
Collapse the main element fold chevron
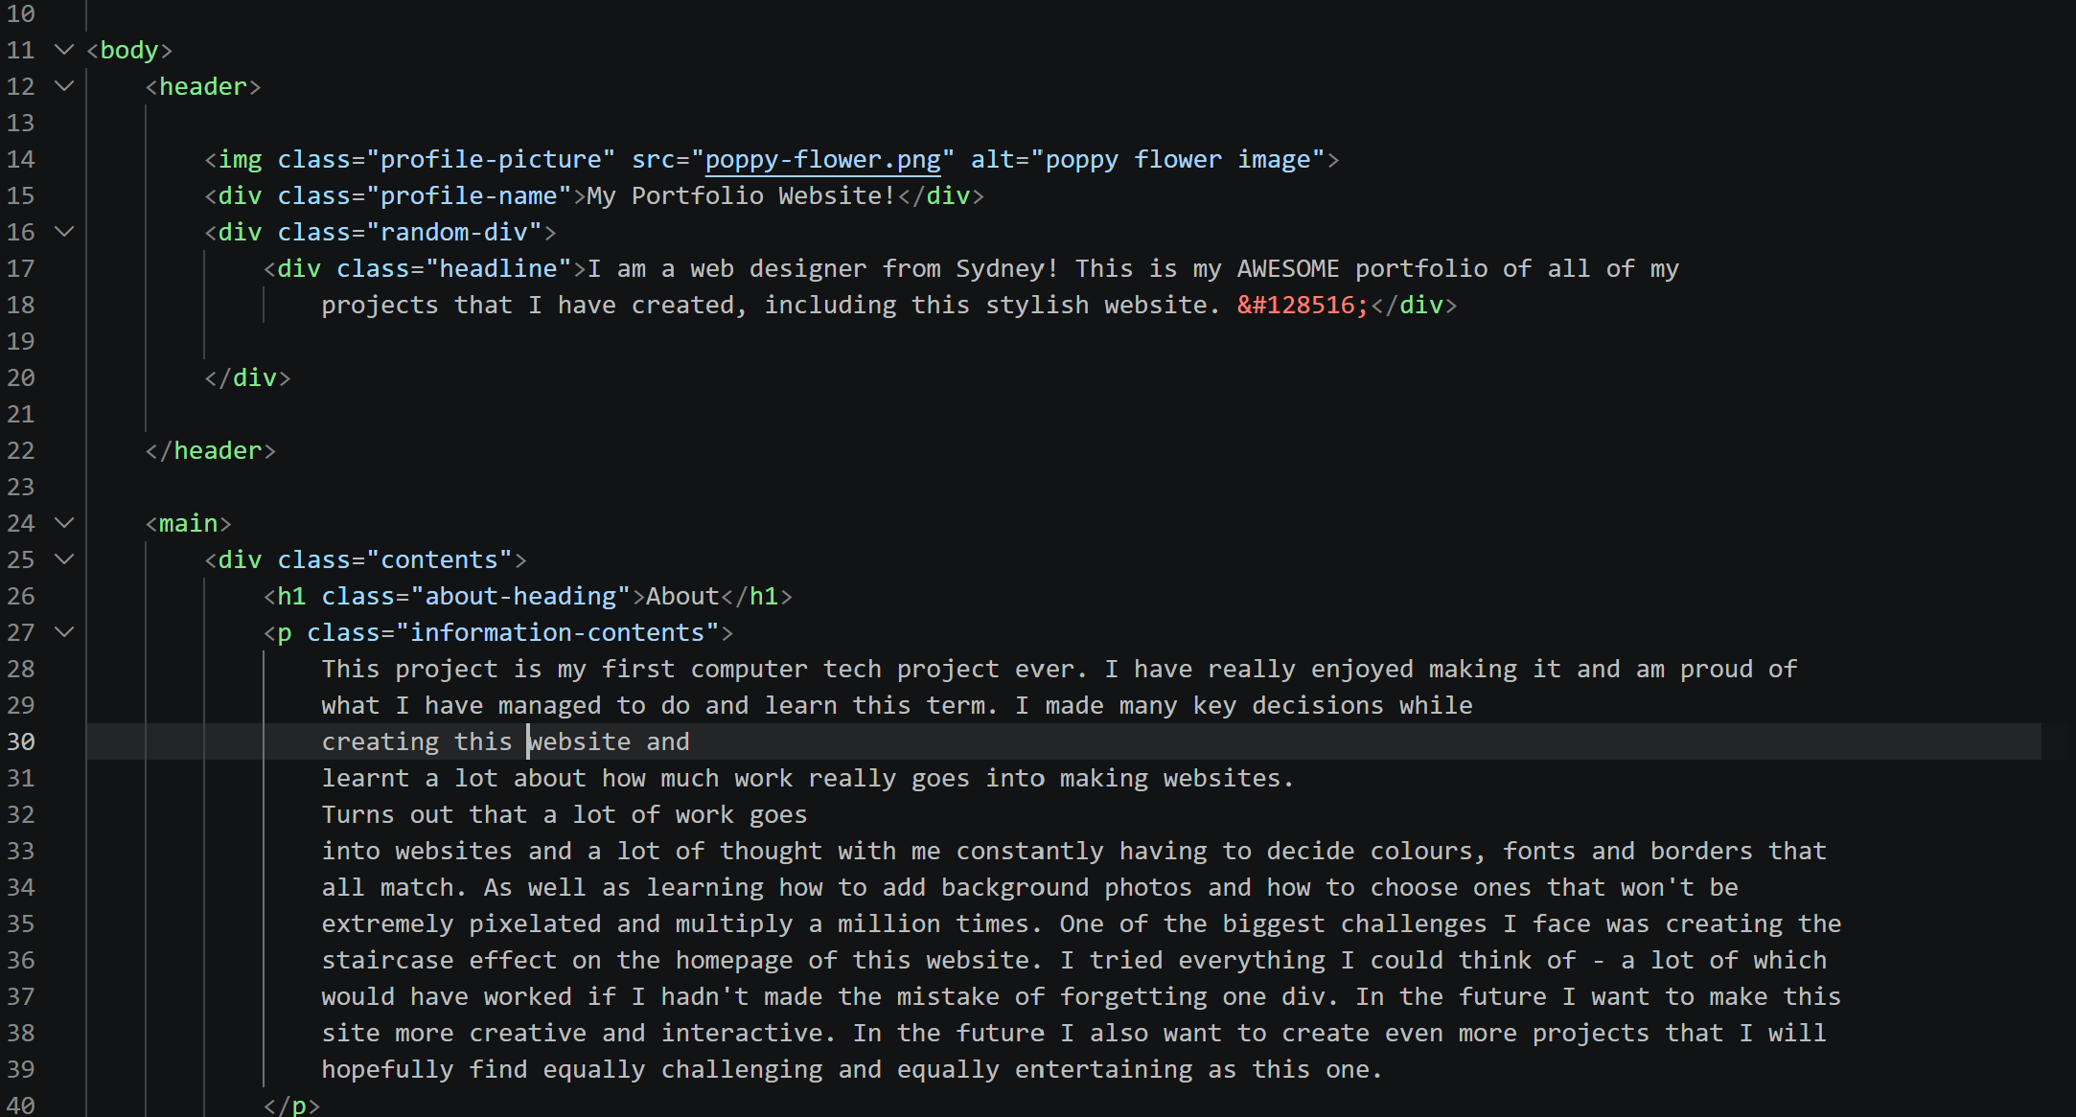point(64,522)
